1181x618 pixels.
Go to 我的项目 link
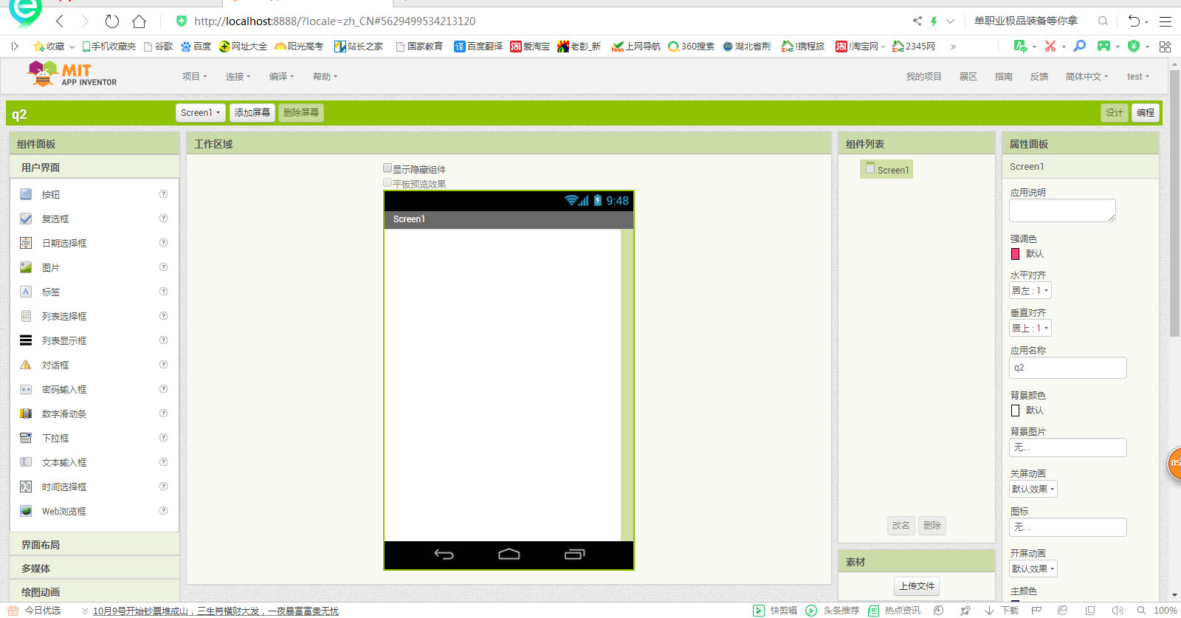[923, 77]
